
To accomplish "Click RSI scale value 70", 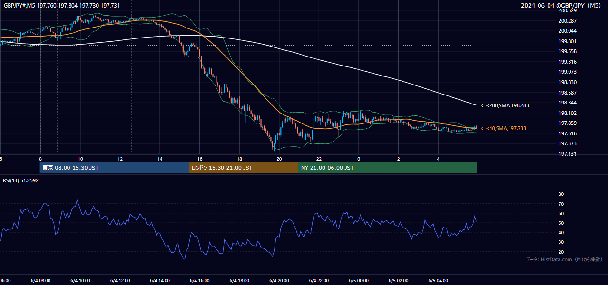I will [x=561, y=204].
